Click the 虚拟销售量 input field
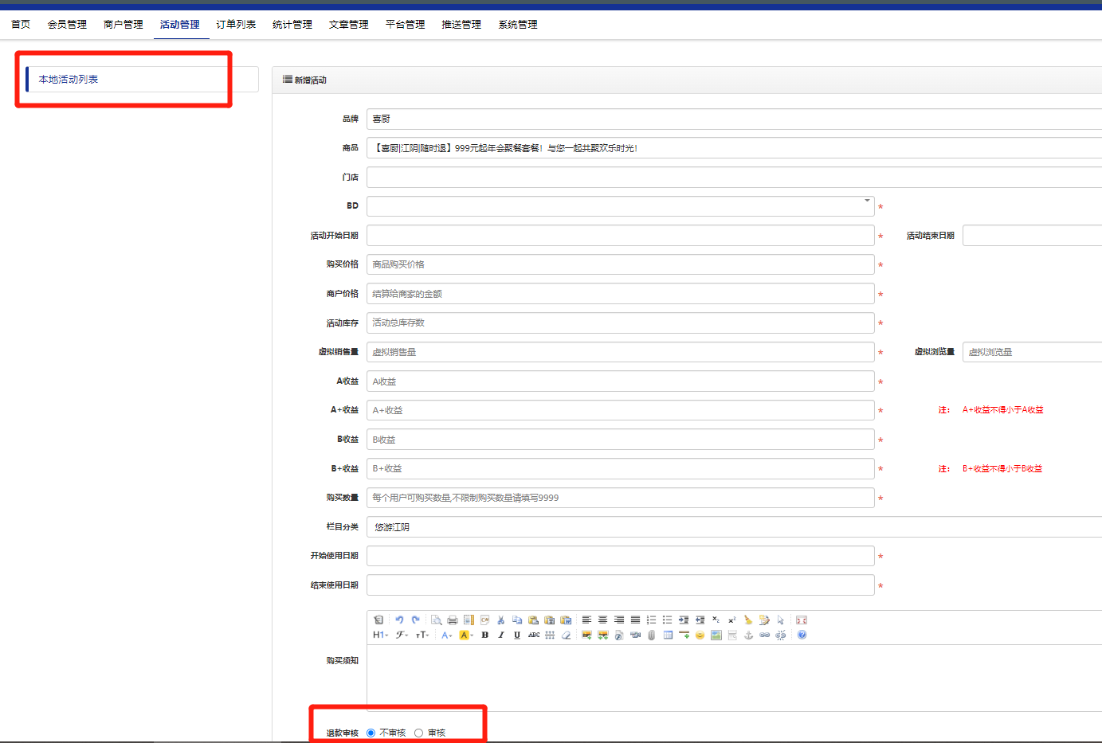 click(620, 352)
